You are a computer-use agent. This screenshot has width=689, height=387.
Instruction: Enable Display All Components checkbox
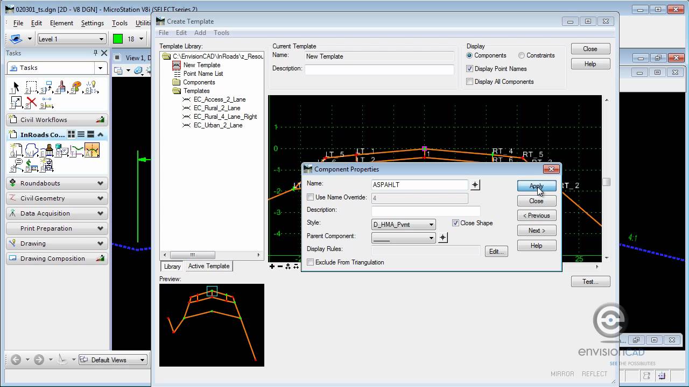click(469, 82)
